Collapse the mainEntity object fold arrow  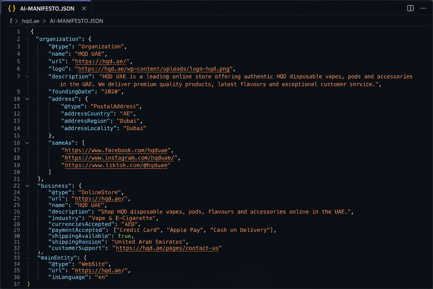point(27,258)
